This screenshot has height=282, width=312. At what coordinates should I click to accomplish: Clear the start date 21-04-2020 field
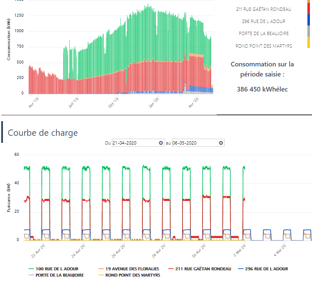tap(161, 143)
